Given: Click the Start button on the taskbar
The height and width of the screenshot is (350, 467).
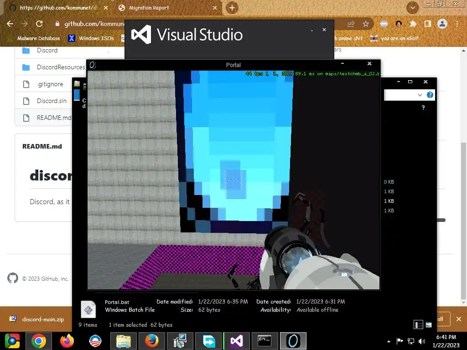Looking at the screenshot, I should (x=12, y=341).
